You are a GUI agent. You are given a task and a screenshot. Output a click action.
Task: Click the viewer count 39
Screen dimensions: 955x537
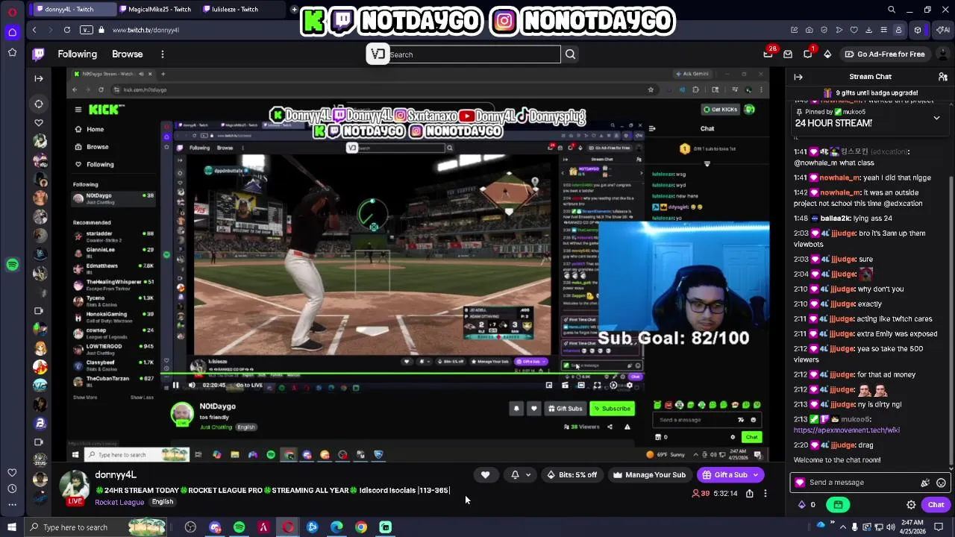coord(701,494)
